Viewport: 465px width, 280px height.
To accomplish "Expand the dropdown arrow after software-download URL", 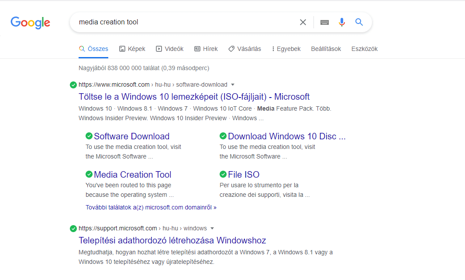I will pyautogui.click(x=233, y=84).
